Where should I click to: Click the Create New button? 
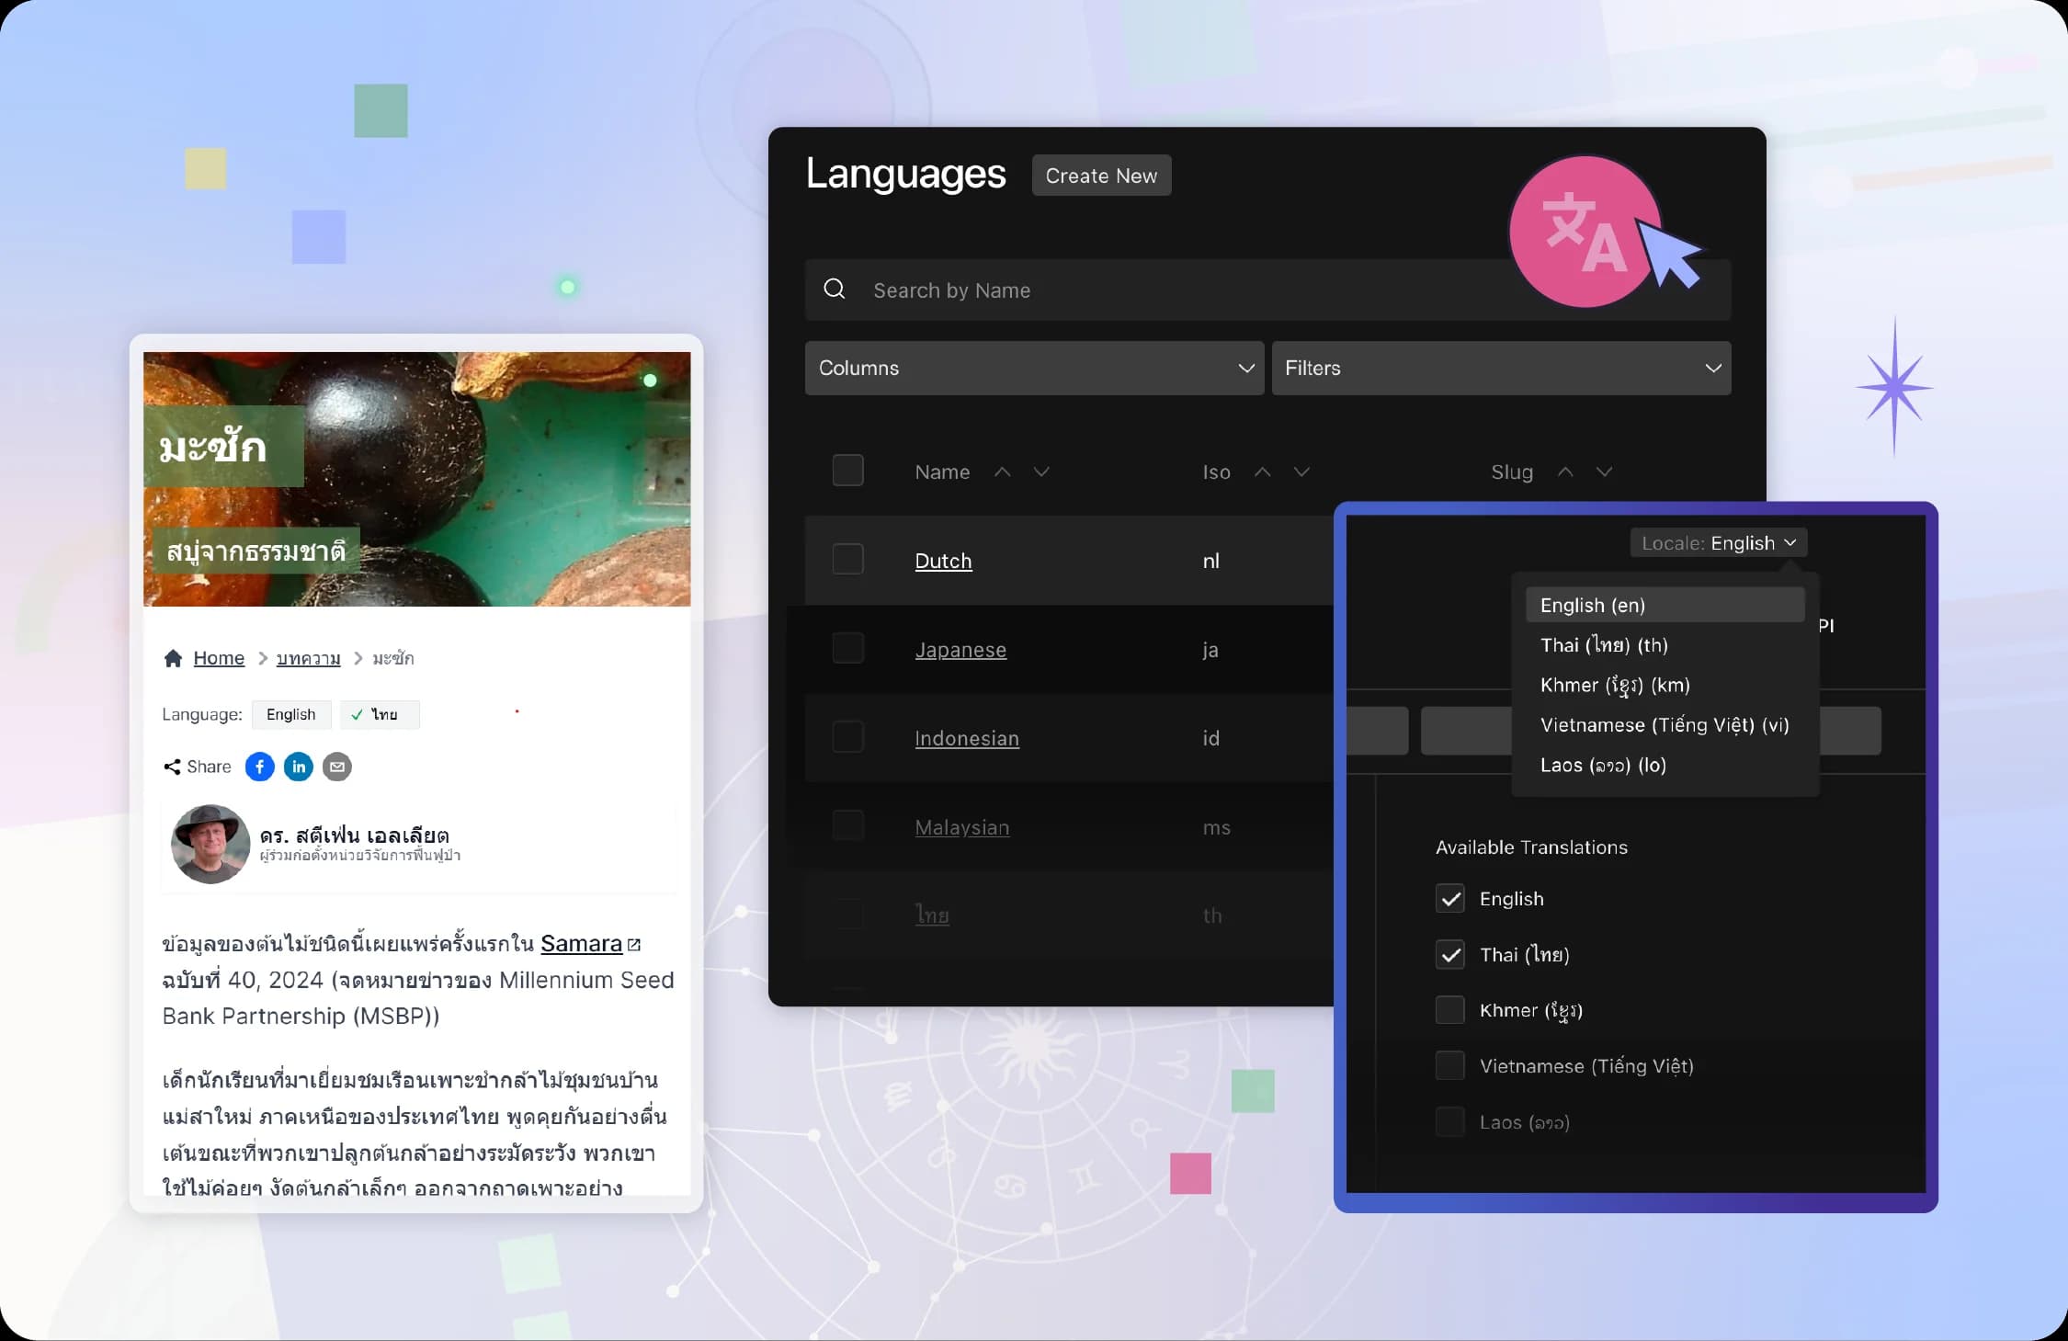click(x=1100, y=175)
